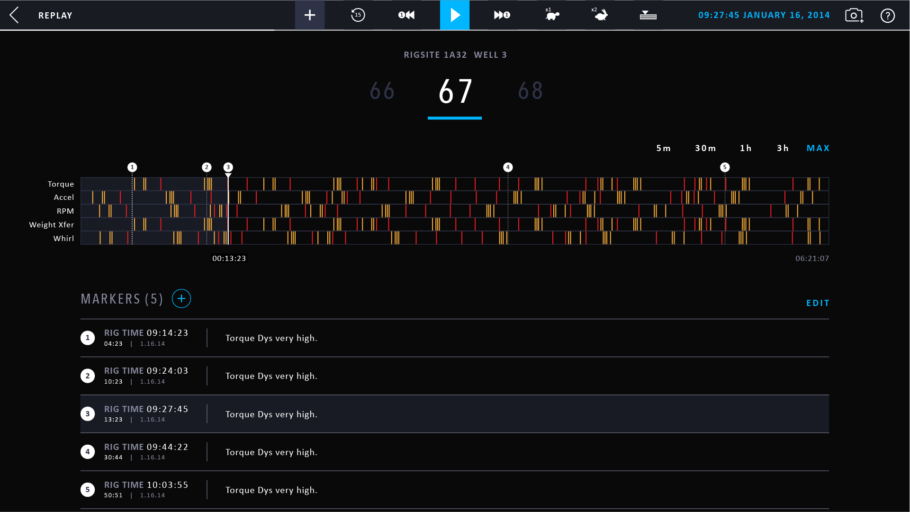Set slow x1 turtle playback speed
This screenshot has height=512, width=910.
(551, 15)
